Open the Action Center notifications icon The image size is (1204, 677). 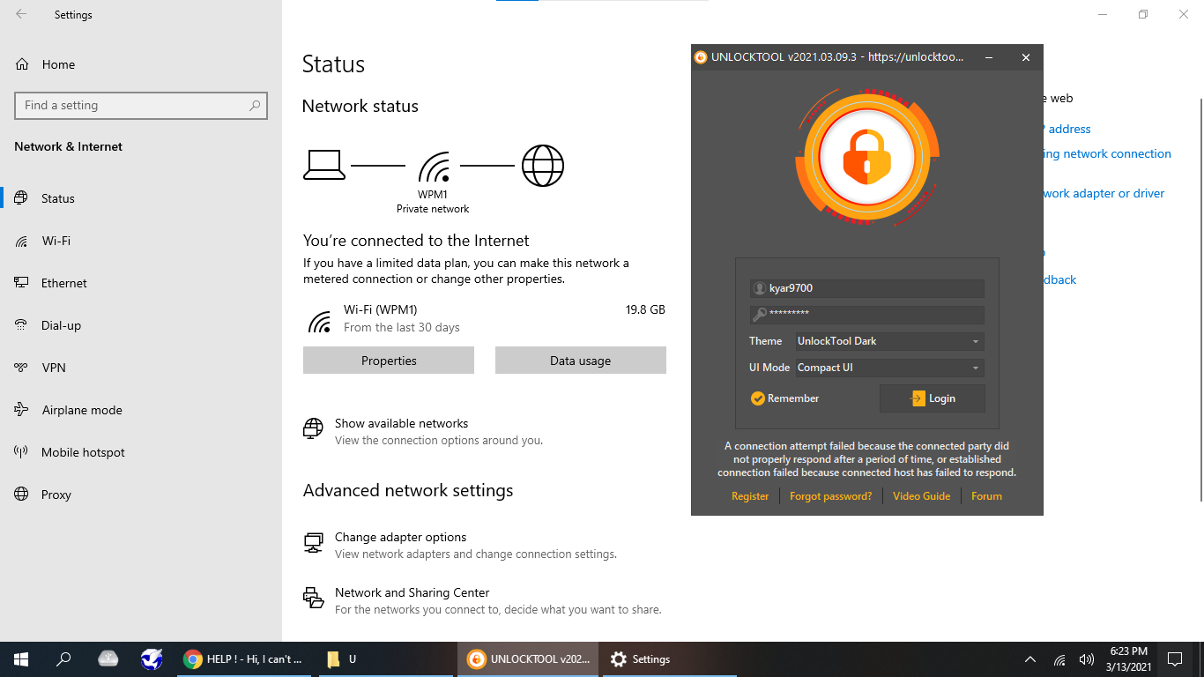[1174, 659]
